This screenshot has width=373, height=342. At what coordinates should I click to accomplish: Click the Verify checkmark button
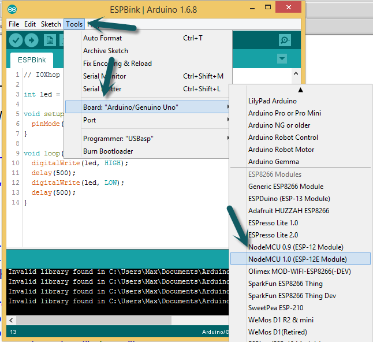(16, 40)
